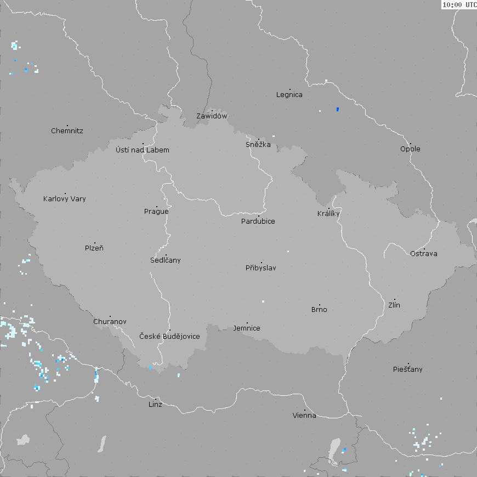The height and width of the screenshot is (477, 477).
Task: Click the Přibyslav label
Action: pyautogui.click(x=261, y=268)
